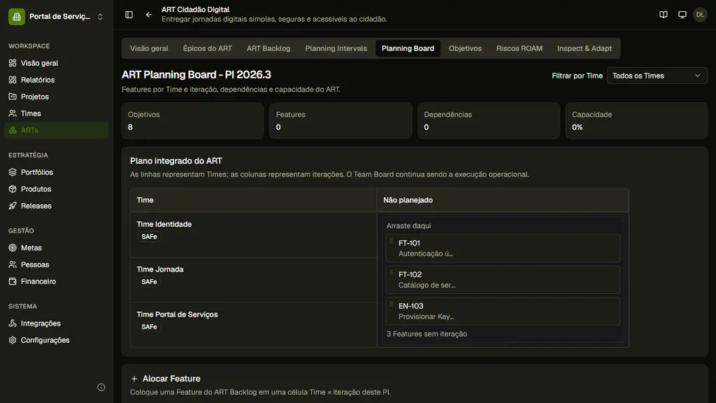Open Financeiro in the sidebar

(57, 281)
